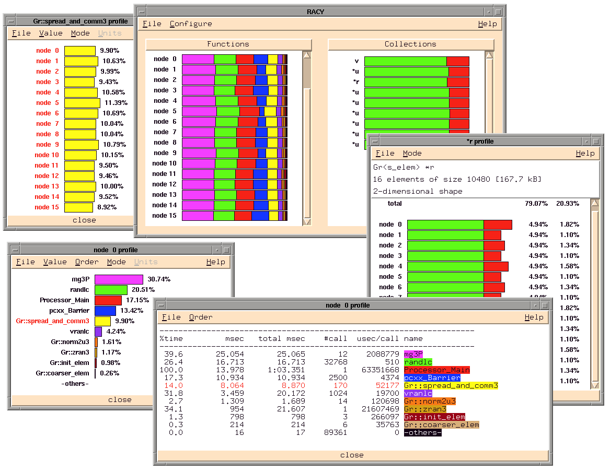Open Help menu in RACY window
This screenshot has height=472, width=610.
[x=487, y=24]
